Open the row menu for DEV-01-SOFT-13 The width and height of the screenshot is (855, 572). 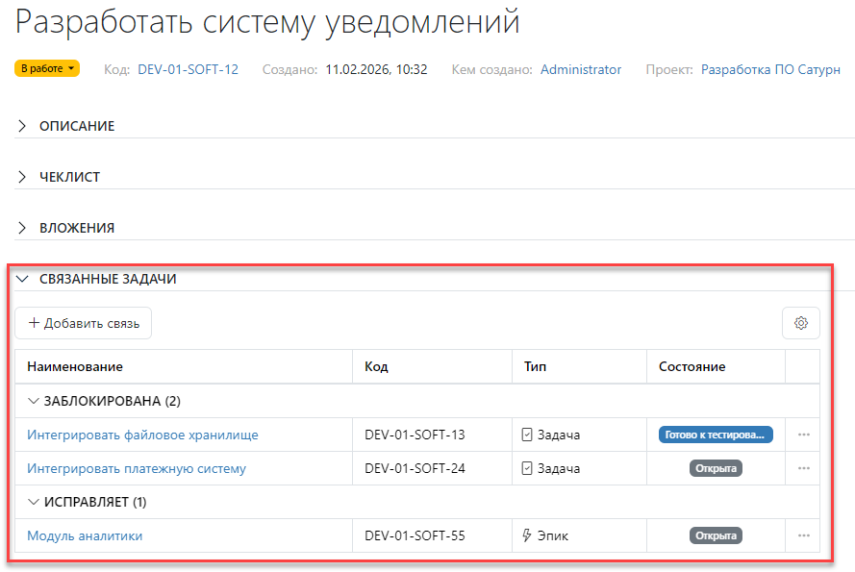[x=804, y=435]
